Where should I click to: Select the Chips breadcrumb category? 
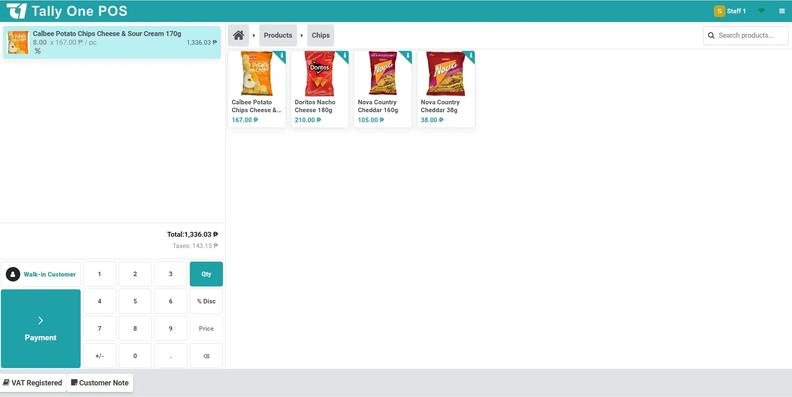coord(321,35)
